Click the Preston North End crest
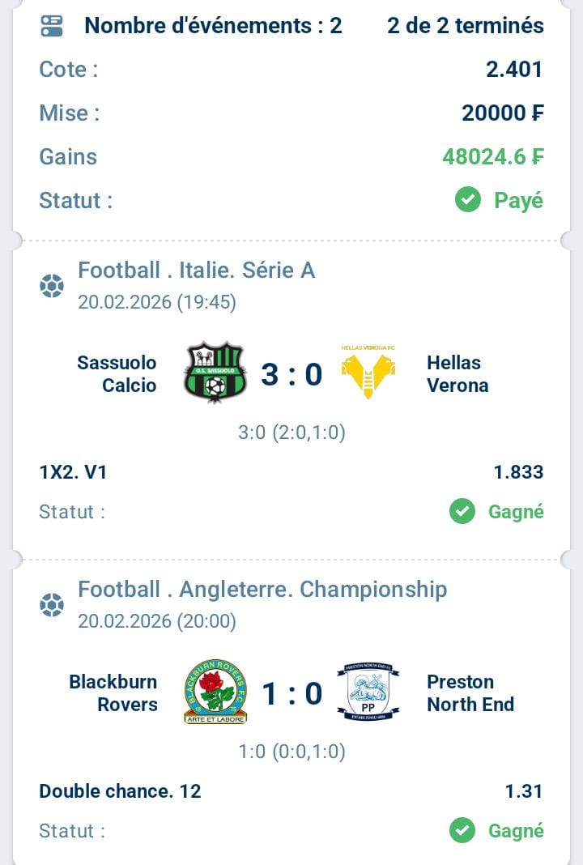Image resolution: width=583 pixels, height=865 pixels. (x=368, y=692)
